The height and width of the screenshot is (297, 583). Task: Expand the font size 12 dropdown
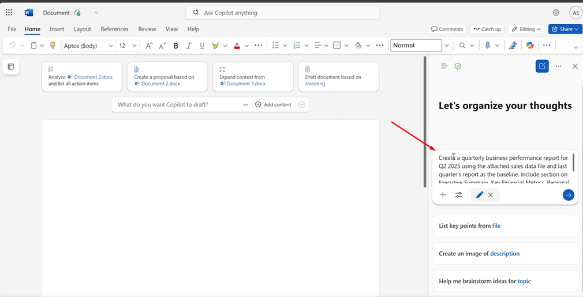[x=134, y=46]
